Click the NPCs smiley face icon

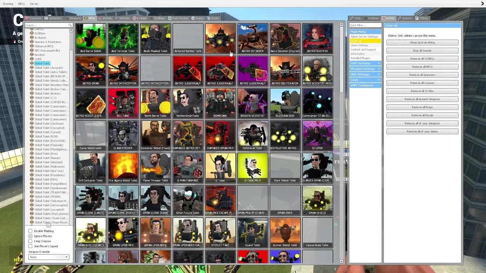coord(85,18)
